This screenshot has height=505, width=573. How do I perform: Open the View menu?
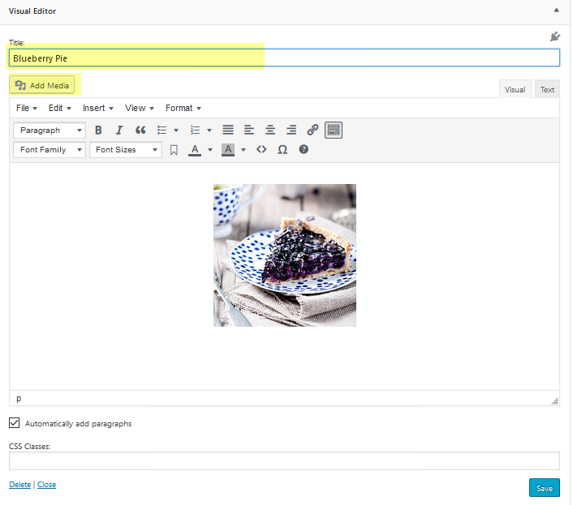pos(140,108)
